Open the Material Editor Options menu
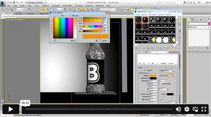Image resolution: width=211 pixels, height=117 pixels. tap(162, 15)
